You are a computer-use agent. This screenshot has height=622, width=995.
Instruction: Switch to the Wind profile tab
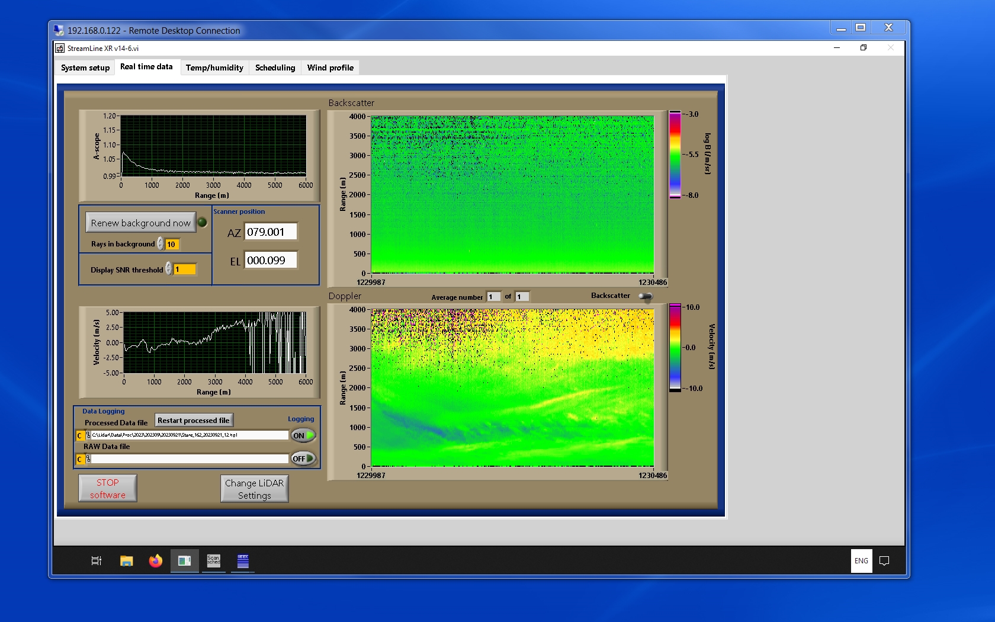330,68
